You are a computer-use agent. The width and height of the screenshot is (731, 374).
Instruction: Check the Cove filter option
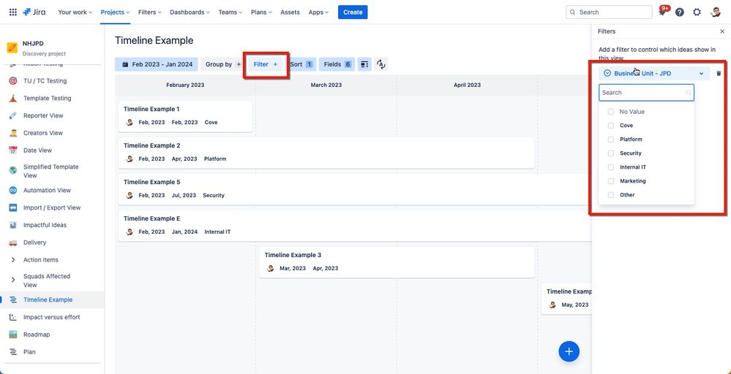[611, 126]
